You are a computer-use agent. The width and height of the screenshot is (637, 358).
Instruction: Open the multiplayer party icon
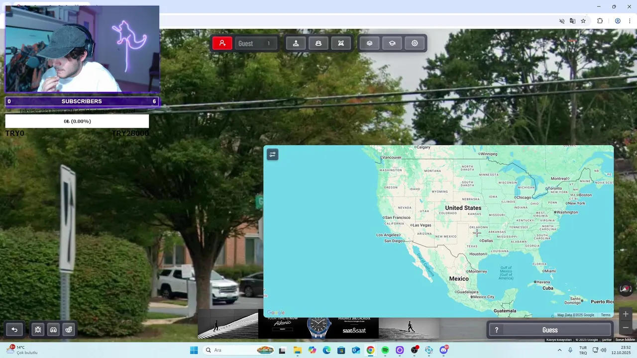click(318, 43)
